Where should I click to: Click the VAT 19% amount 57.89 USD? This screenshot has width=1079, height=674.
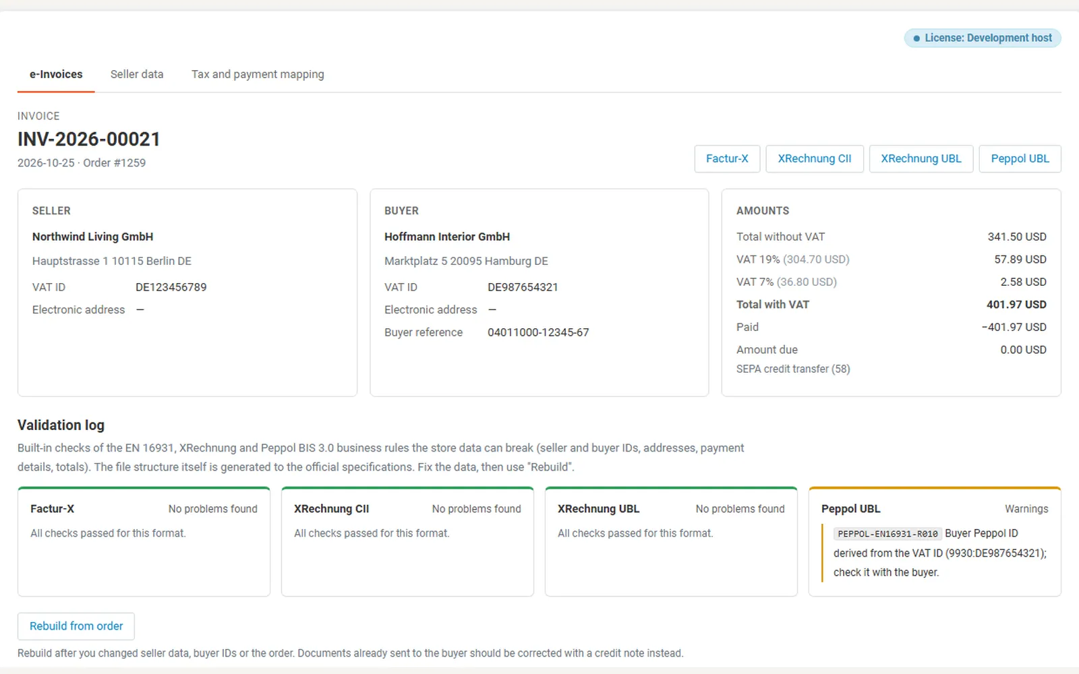click(1020, 259)
